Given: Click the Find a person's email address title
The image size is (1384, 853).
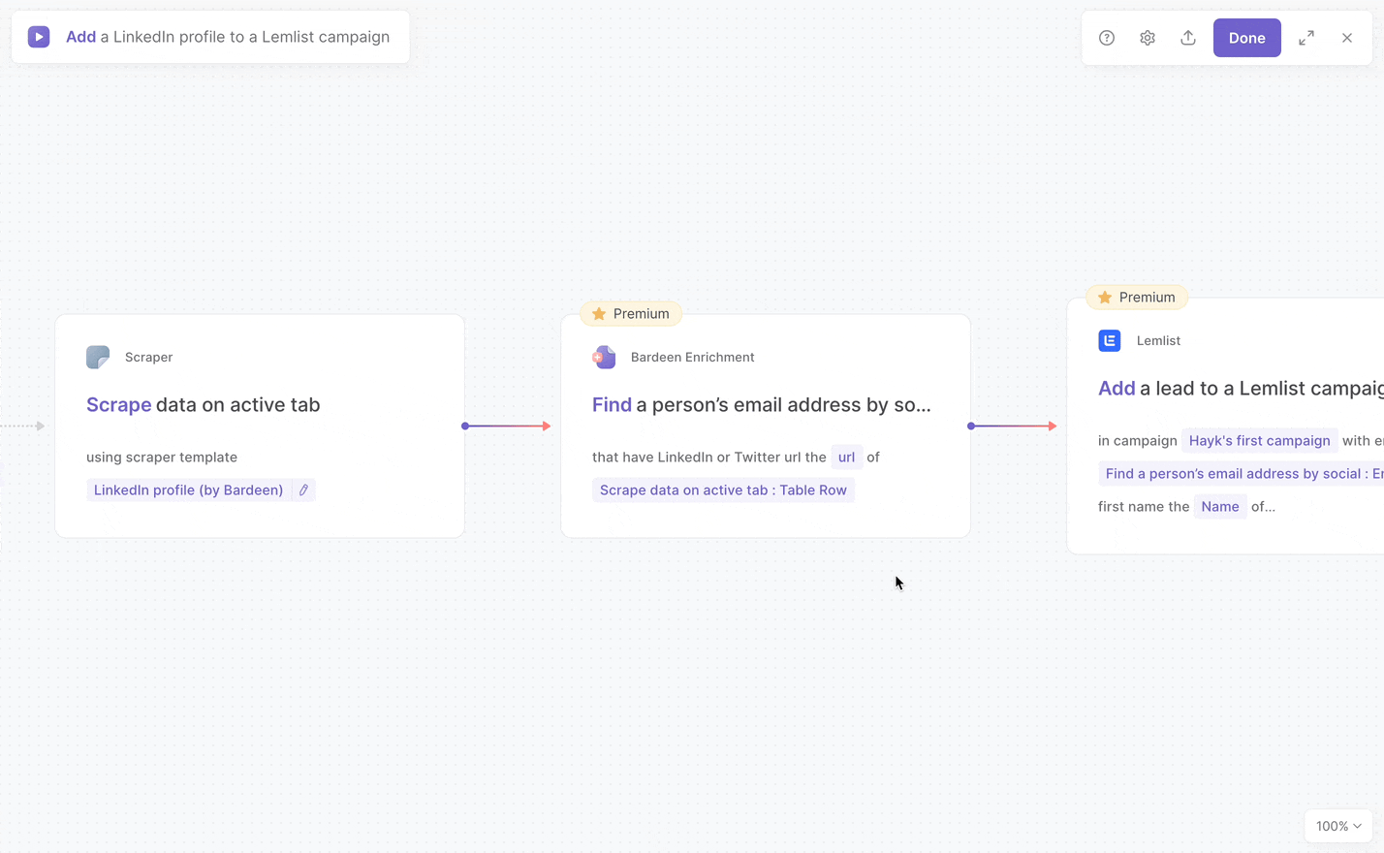Looking at the screenshot, I should 762,405.
